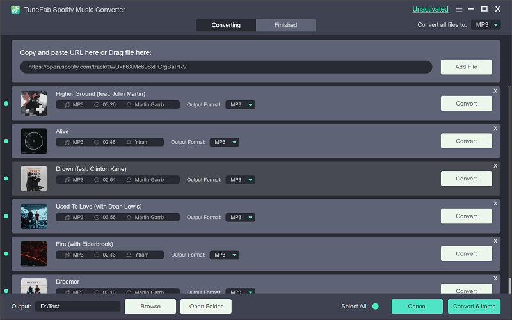Viewport: 512px width, 320px height.
Task: Expand Output Format dropdown for Alive
Action: (225, 142)
